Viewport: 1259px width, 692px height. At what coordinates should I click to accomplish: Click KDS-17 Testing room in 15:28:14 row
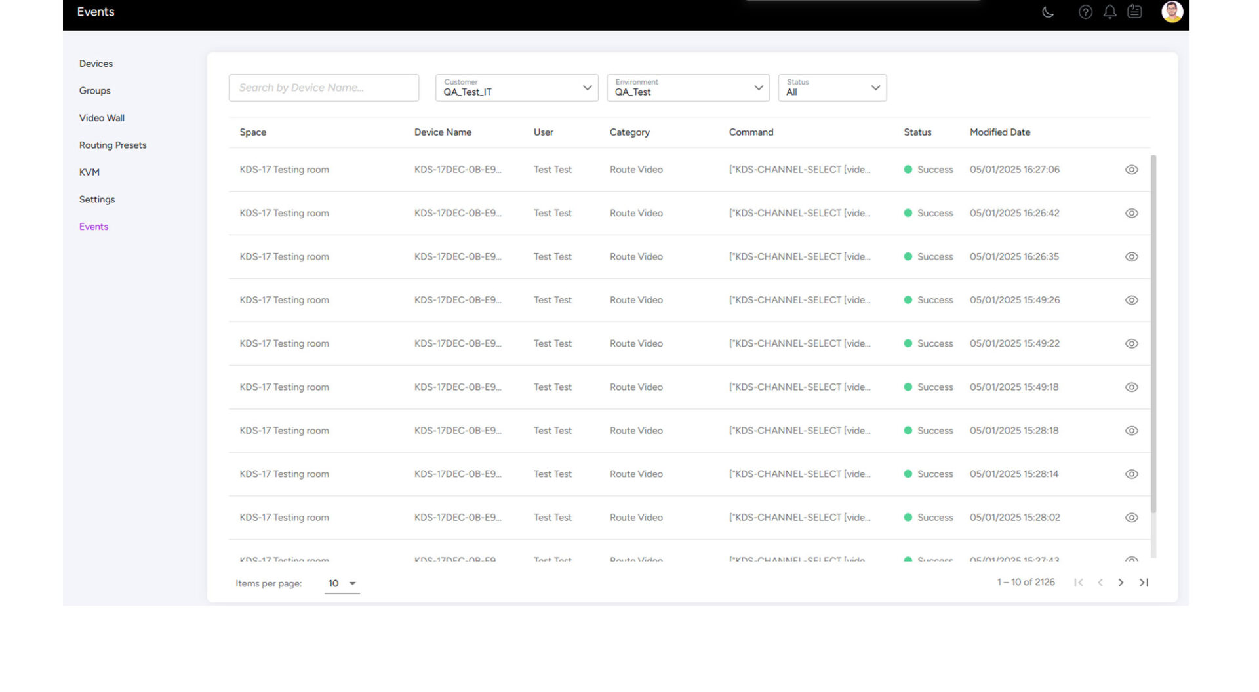click(x=285, y=474)
